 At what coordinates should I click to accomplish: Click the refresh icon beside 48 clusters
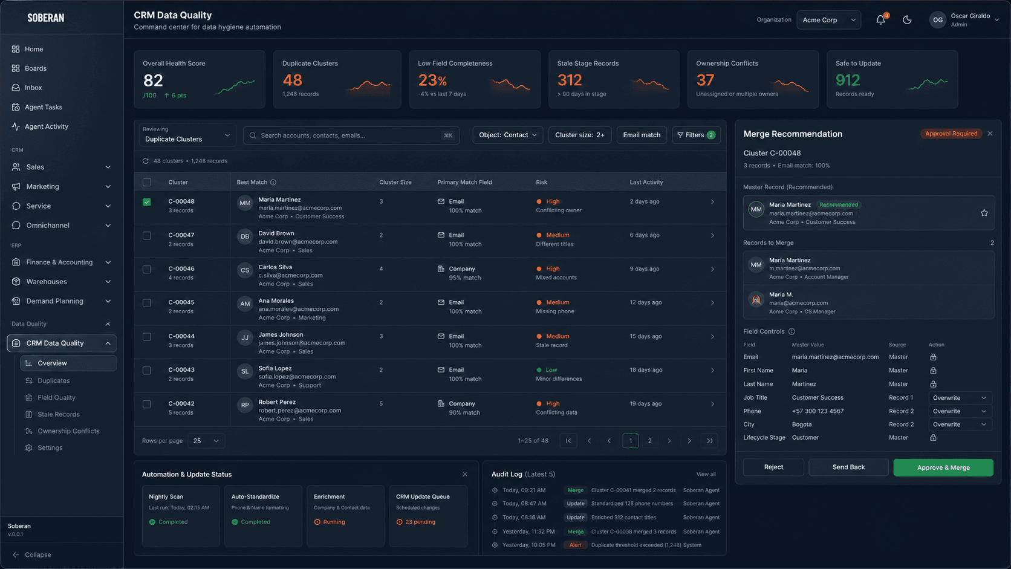tap(145, 161)
